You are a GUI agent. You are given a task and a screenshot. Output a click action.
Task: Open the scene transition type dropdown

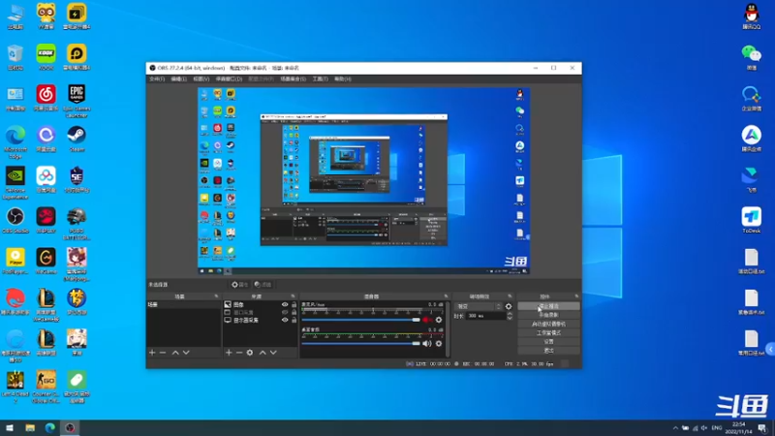(x=478, y=306)
